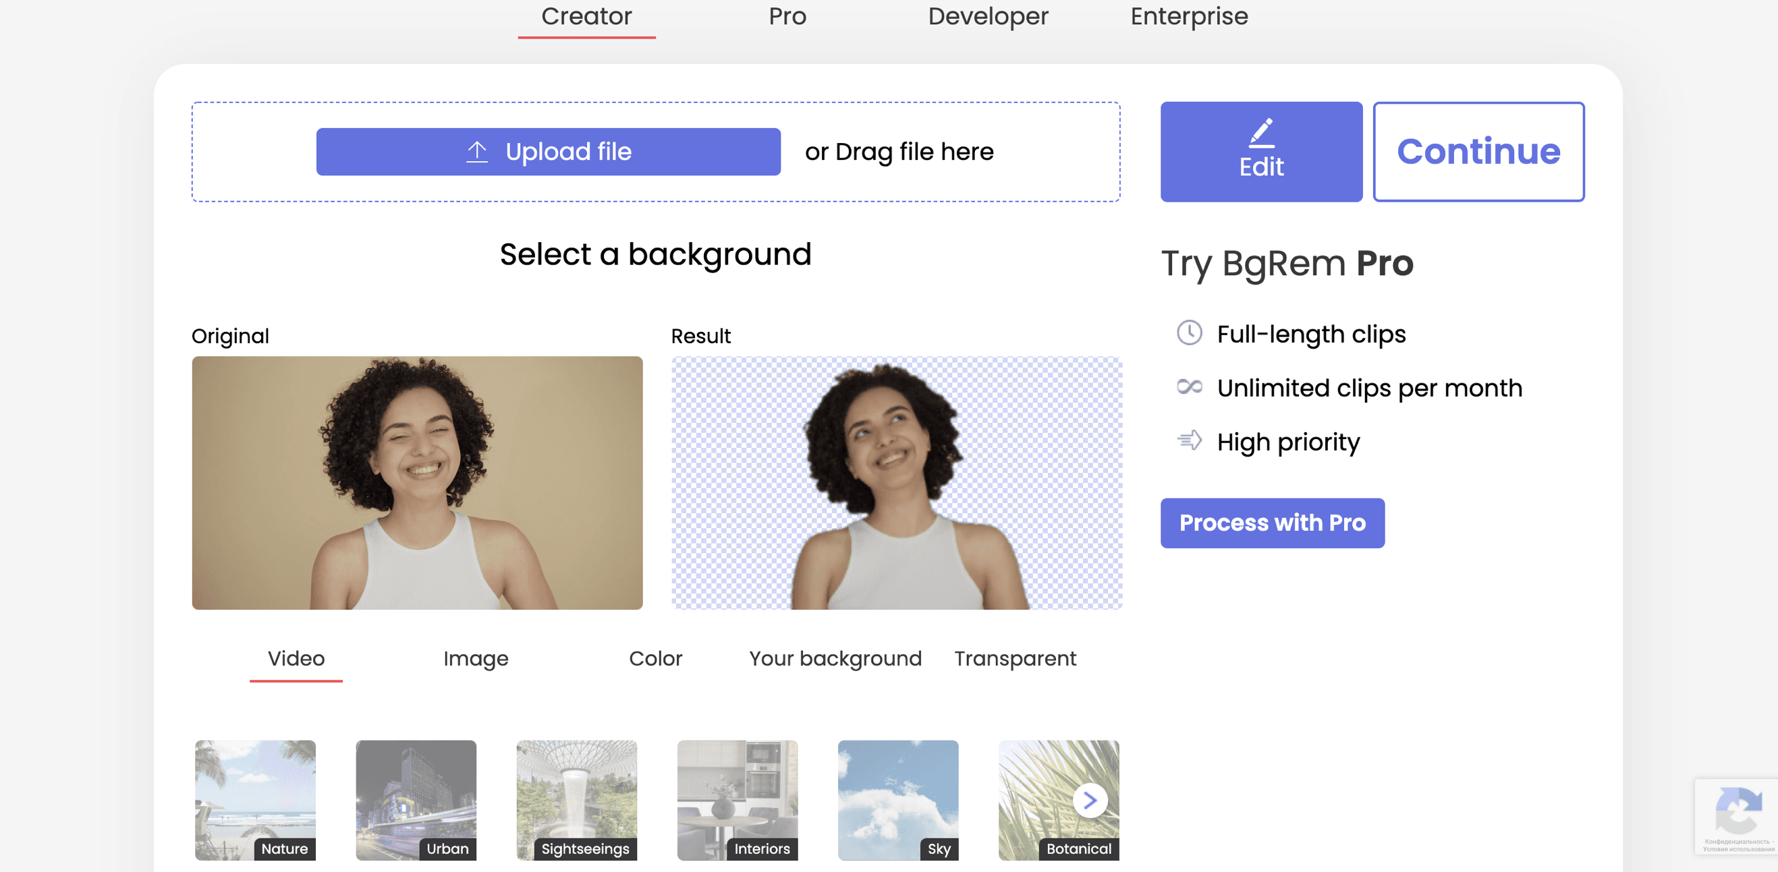This screenshot has width=1778, height=872.
Task: Click the clock icon beside Full-length clips
Action: (1189, 333)
